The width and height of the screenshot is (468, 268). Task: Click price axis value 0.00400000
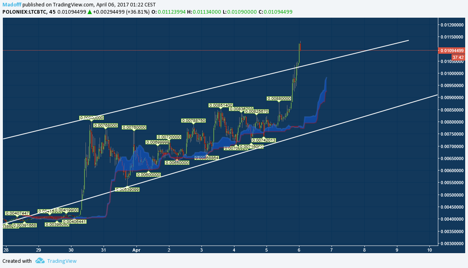pyautogui.click(x=452, y=219)
